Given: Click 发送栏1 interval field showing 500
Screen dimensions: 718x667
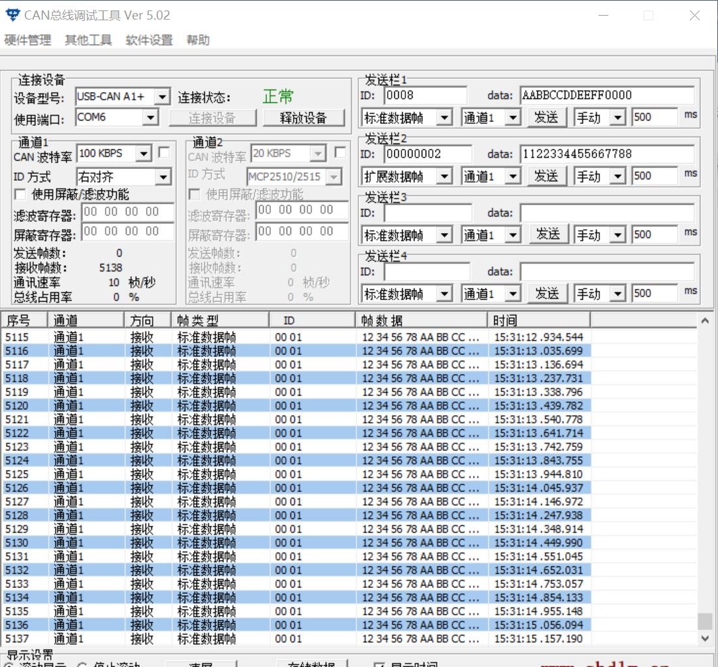Looking at the screenshot, I should (x=654, y=117).
